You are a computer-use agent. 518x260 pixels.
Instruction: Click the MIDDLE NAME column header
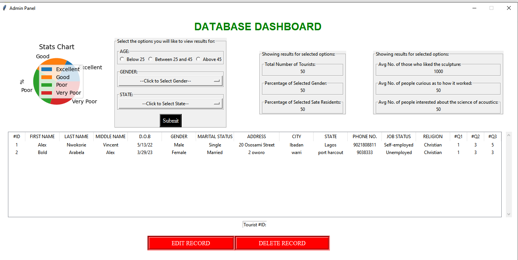[x=111, y=137]
